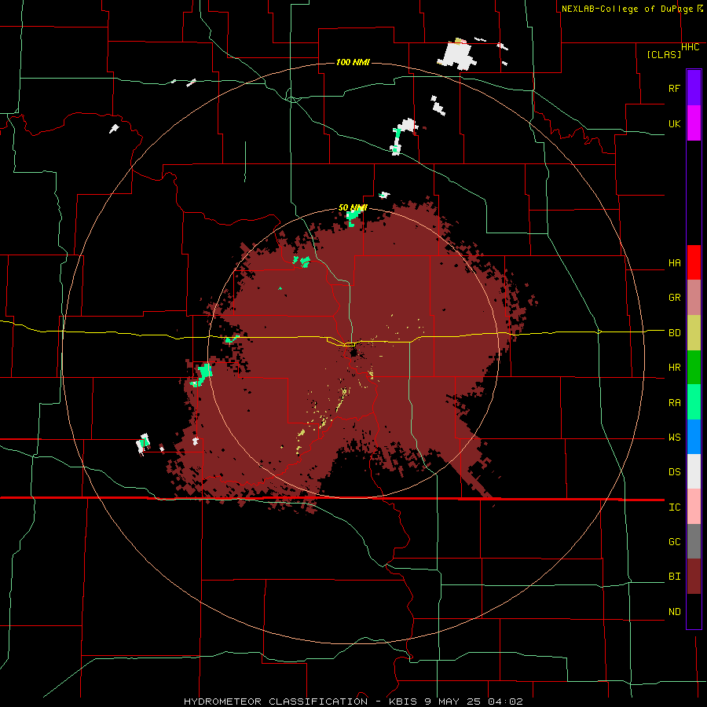Click the RF legend label
The width and height of the screenshot is (707, 707).
(x=674, y=88)
